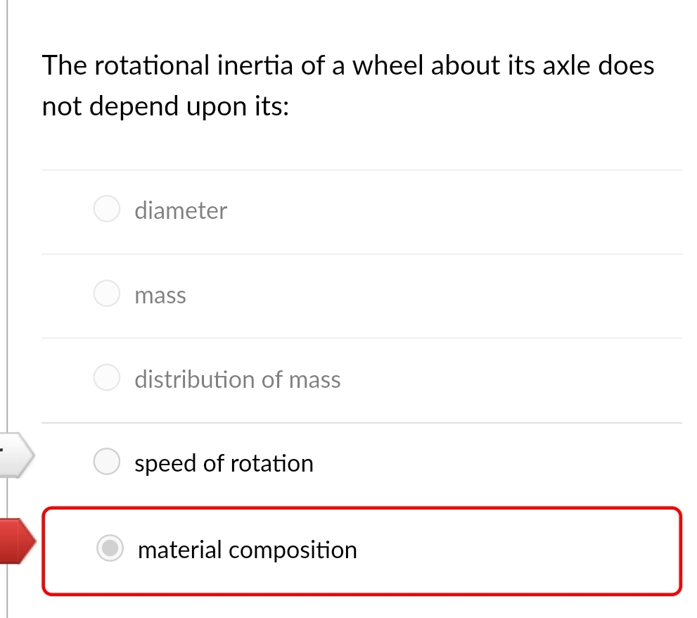The height and width of the screenshot is (618, 697).
Task: Click the divider line below mass option
Action: pos(362,336)
